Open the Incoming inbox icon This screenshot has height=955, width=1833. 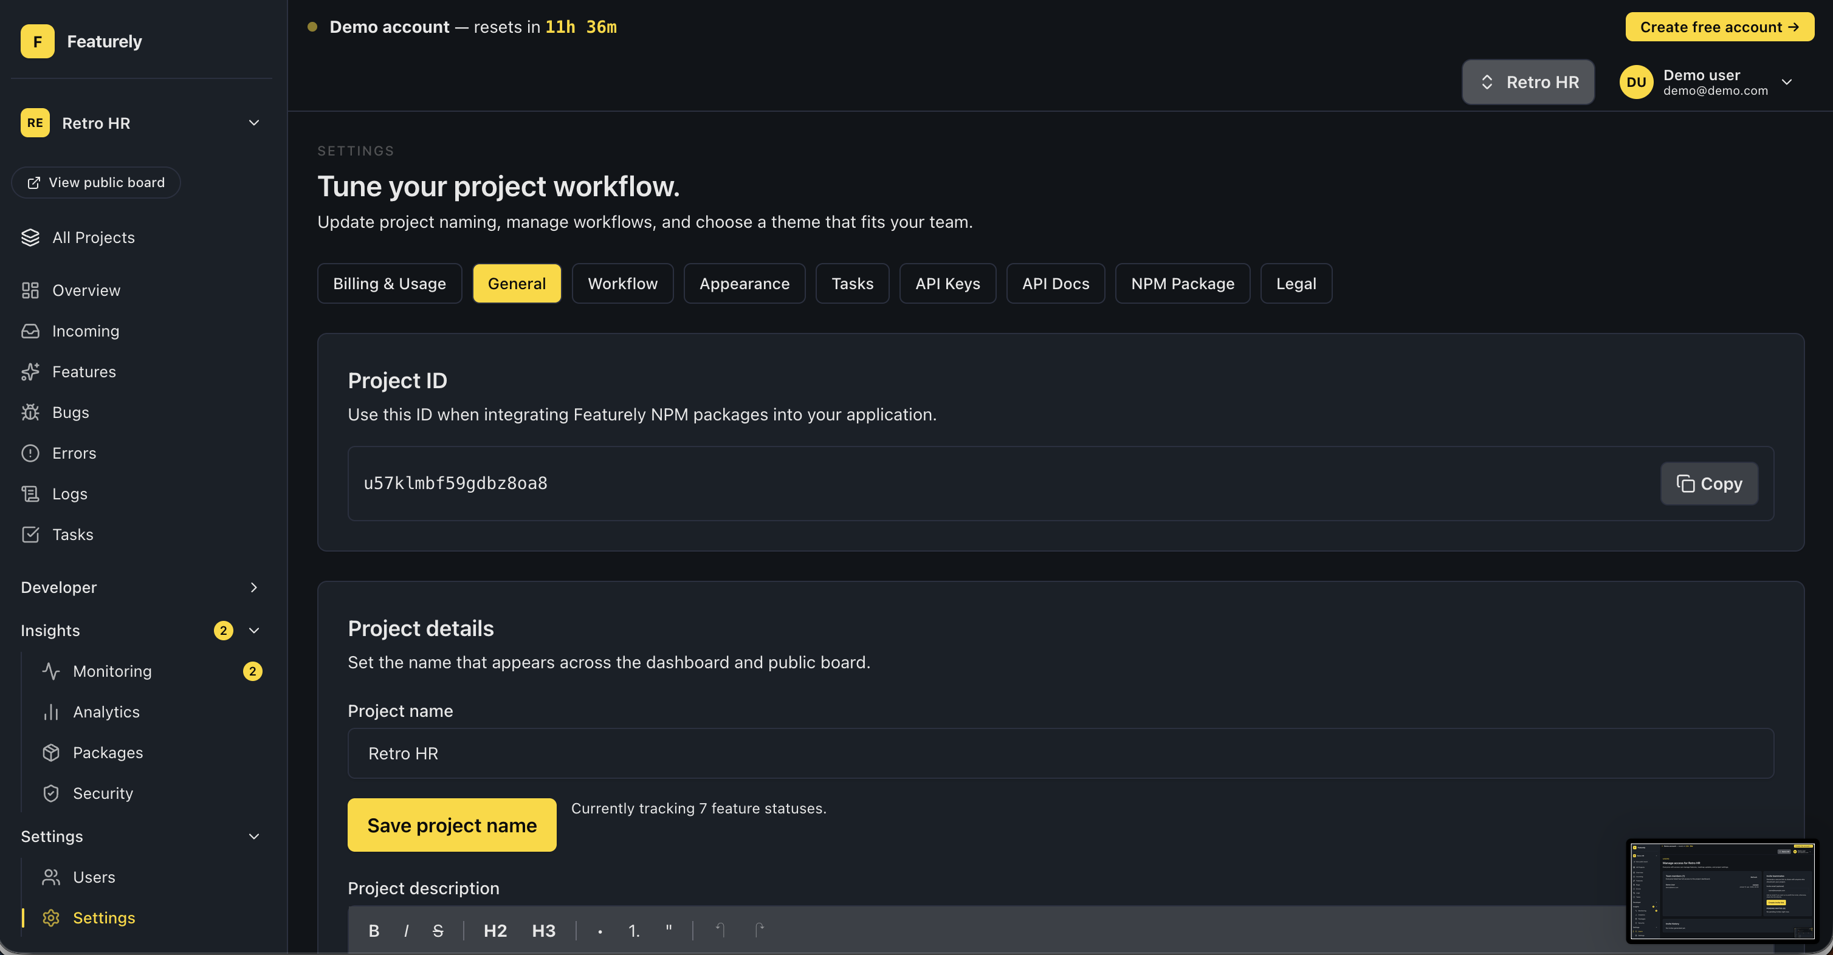(30, 331)
